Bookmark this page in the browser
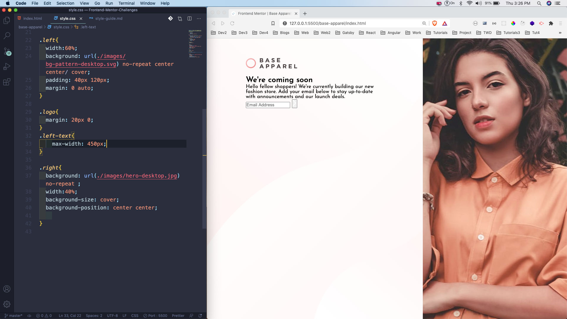This screenshot has width=567, height=319. point(273,23)
